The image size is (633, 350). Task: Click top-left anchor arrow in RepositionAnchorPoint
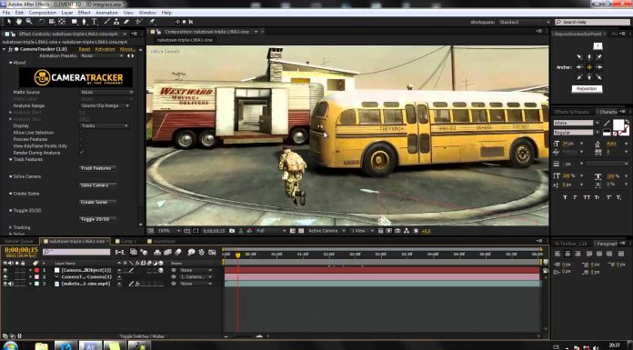(x=579, y=57)
